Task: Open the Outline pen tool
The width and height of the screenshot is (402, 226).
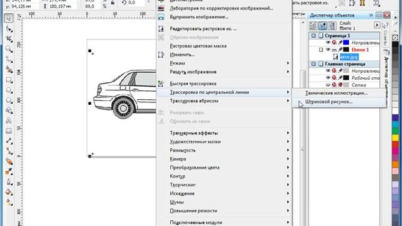Action: [9, 182]
